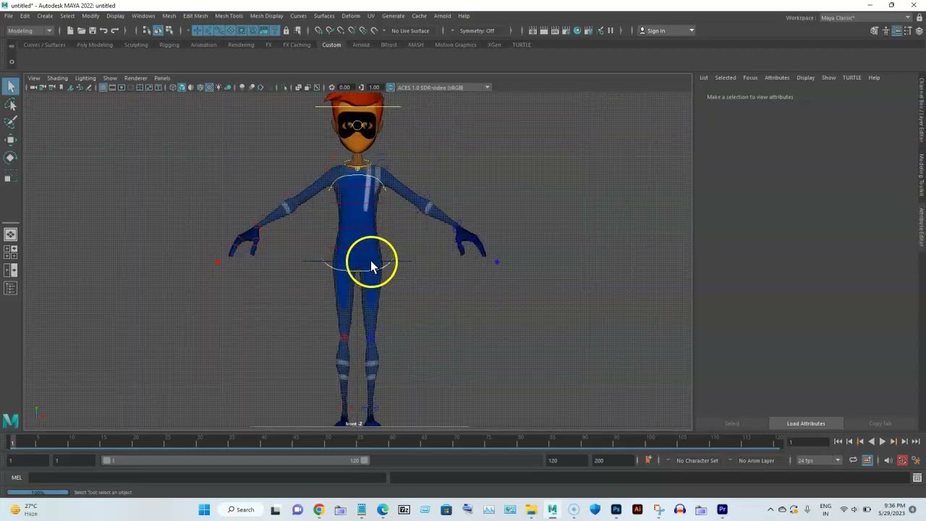The height and width of the screenshot is (521, 926).
Task: Open the Attribute Editor Focus menu
Action: point(750,77)
